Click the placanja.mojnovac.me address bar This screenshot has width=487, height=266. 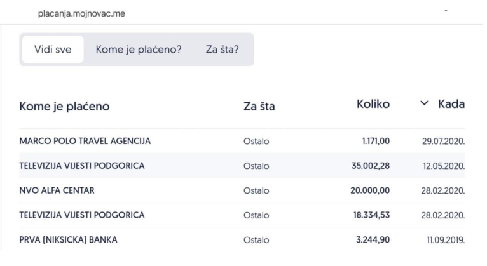coord(81,13)
